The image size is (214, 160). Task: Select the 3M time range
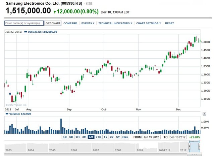point(84,137)
